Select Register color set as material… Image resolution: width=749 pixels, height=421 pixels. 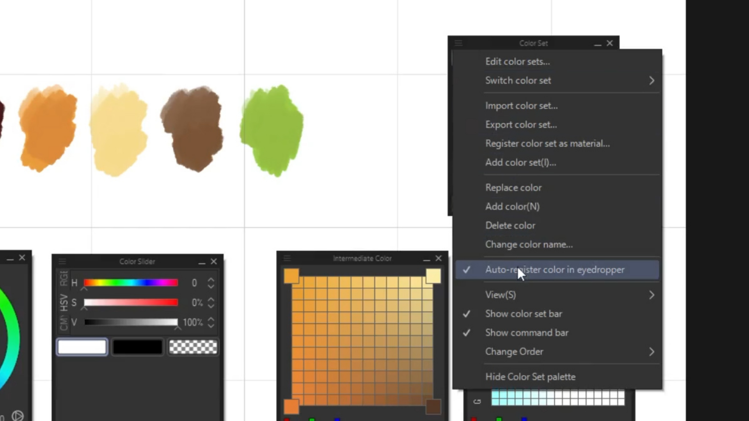557,143
